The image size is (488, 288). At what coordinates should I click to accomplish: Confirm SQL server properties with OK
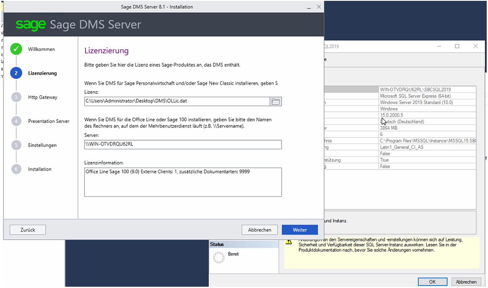pos(432,282)
